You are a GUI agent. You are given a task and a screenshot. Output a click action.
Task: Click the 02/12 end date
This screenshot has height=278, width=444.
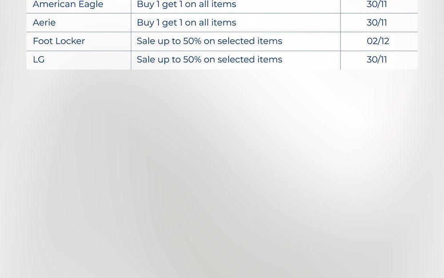click(378, 41)
